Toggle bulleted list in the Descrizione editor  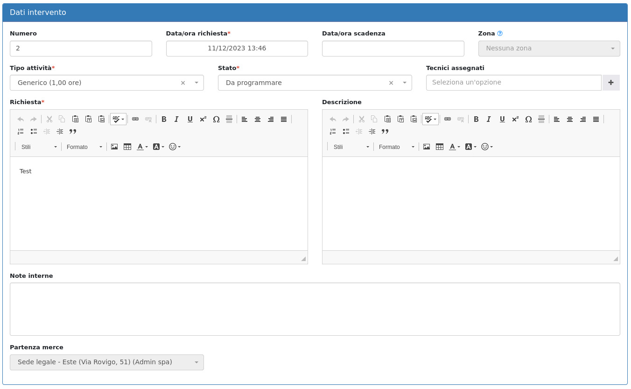coord(346,132)
